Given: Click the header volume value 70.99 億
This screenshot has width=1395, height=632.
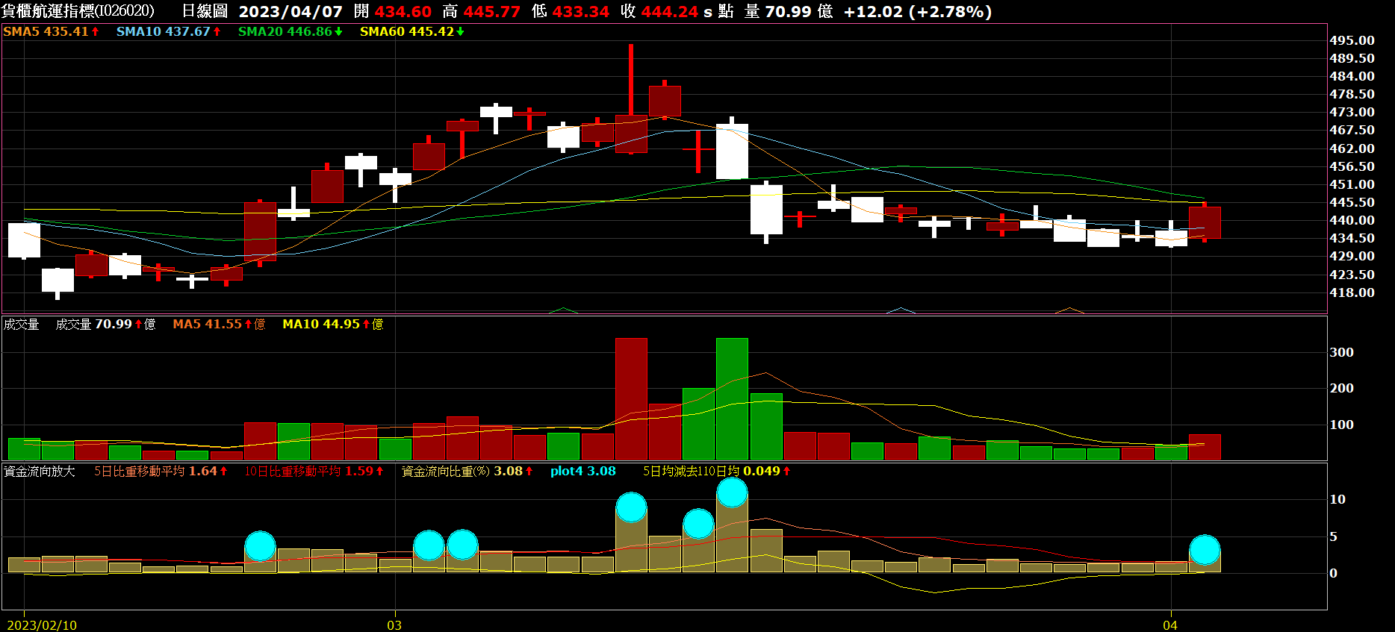Looking at the screenshot, I should tap(799, 12).
